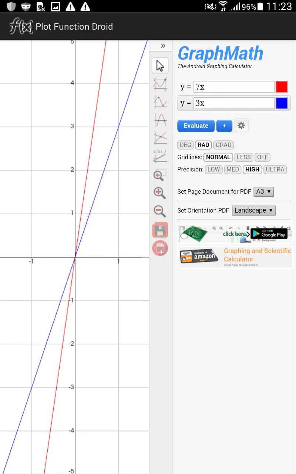
Task: Click the blue color swatch for 3x
Action: tap(282, 103)
